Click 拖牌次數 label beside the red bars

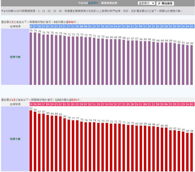point(15,139)
